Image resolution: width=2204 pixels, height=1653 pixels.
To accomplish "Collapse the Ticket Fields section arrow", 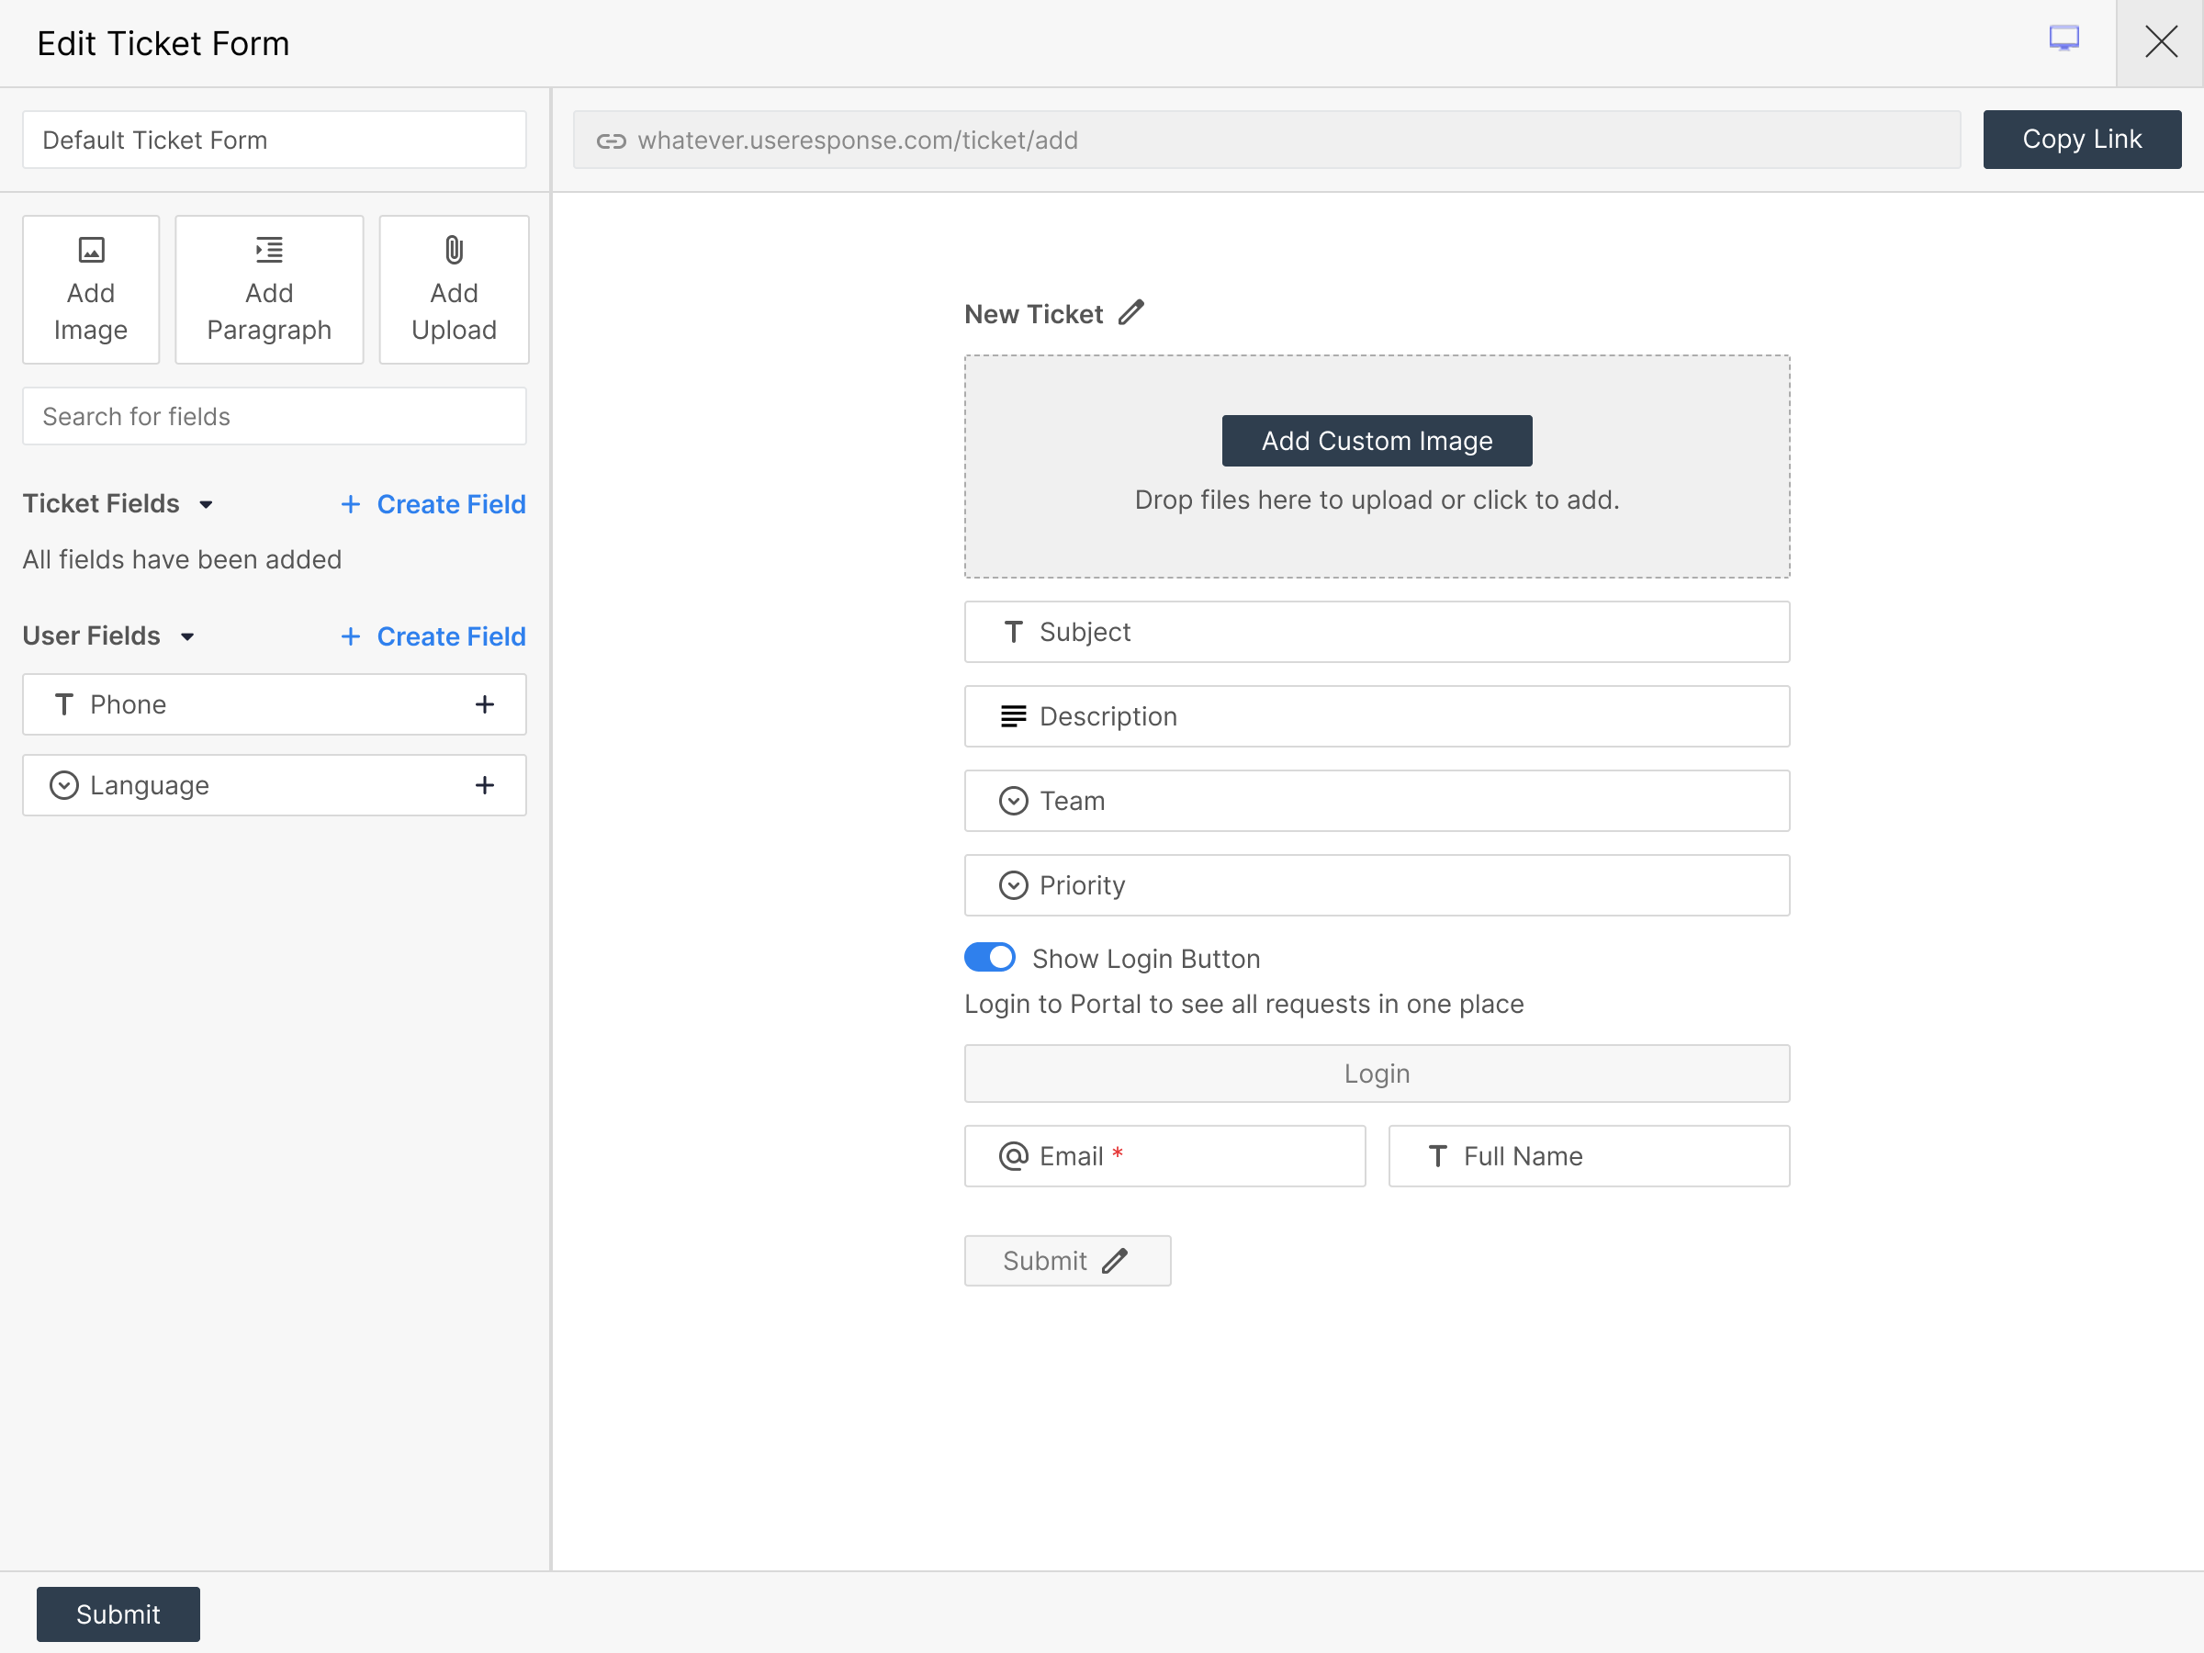I will click(x=207, y=504).
